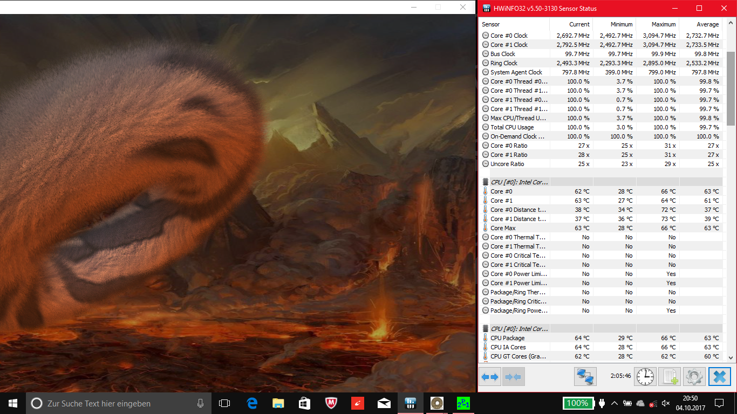
Task: Open the battery status tray icon
Action: tap(627, 403)
